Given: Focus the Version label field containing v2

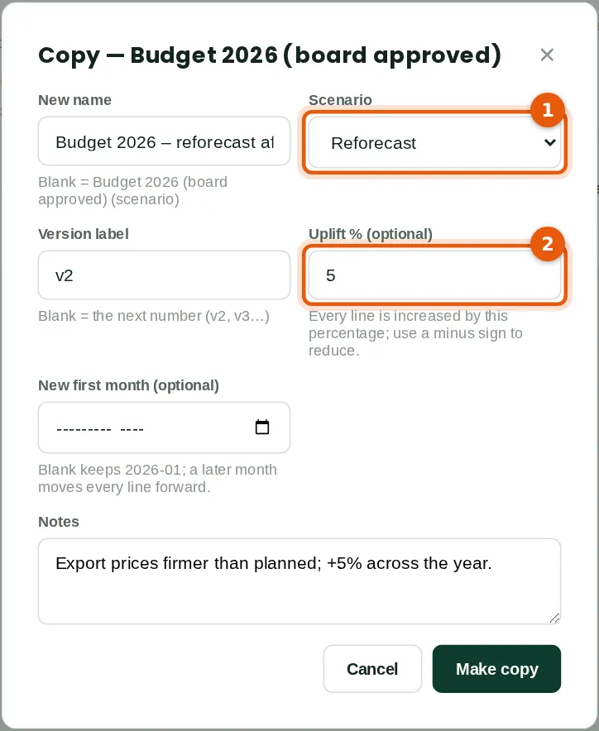Looking at the screenshot, I should point(164,275).
